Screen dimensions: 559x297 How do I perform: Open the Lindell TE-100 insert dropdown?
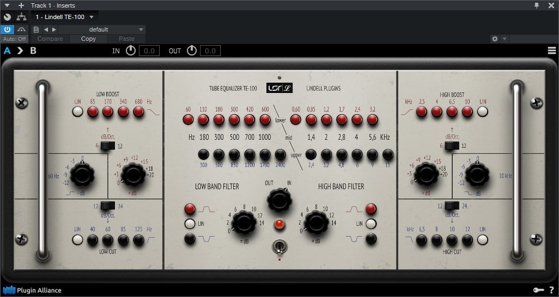pos(64,17)
